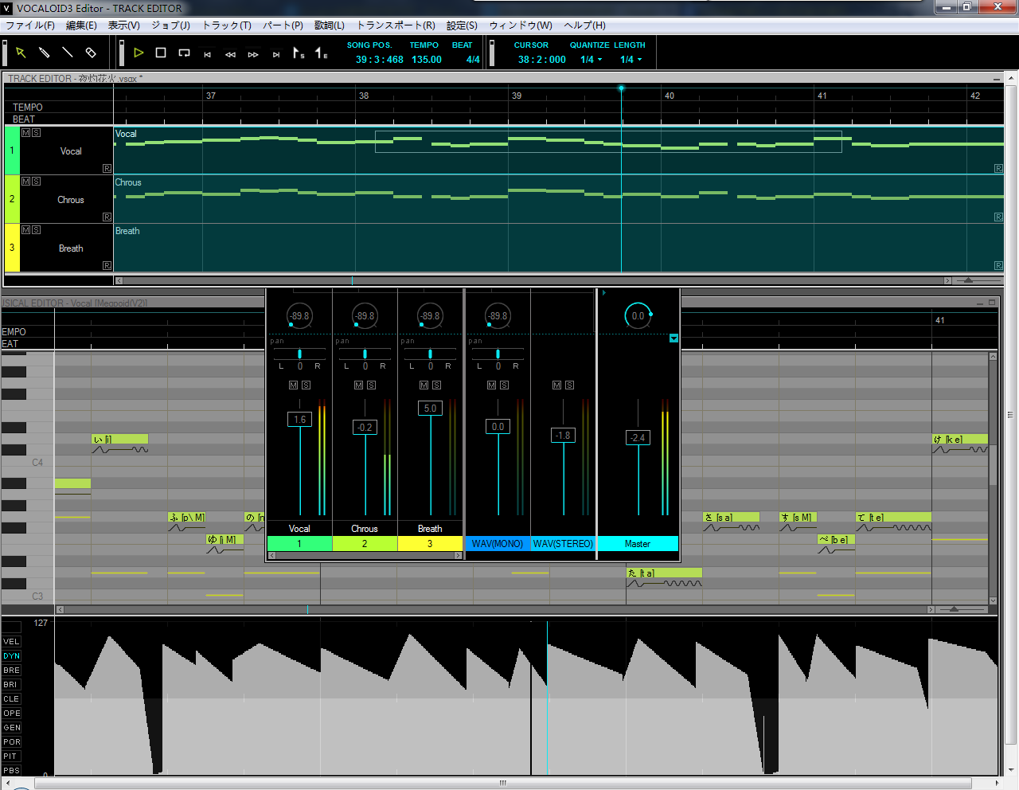Select the eraser tool
Viewport: 1019px width, 790px height.
pyautogui.click(x=91, y=53)
